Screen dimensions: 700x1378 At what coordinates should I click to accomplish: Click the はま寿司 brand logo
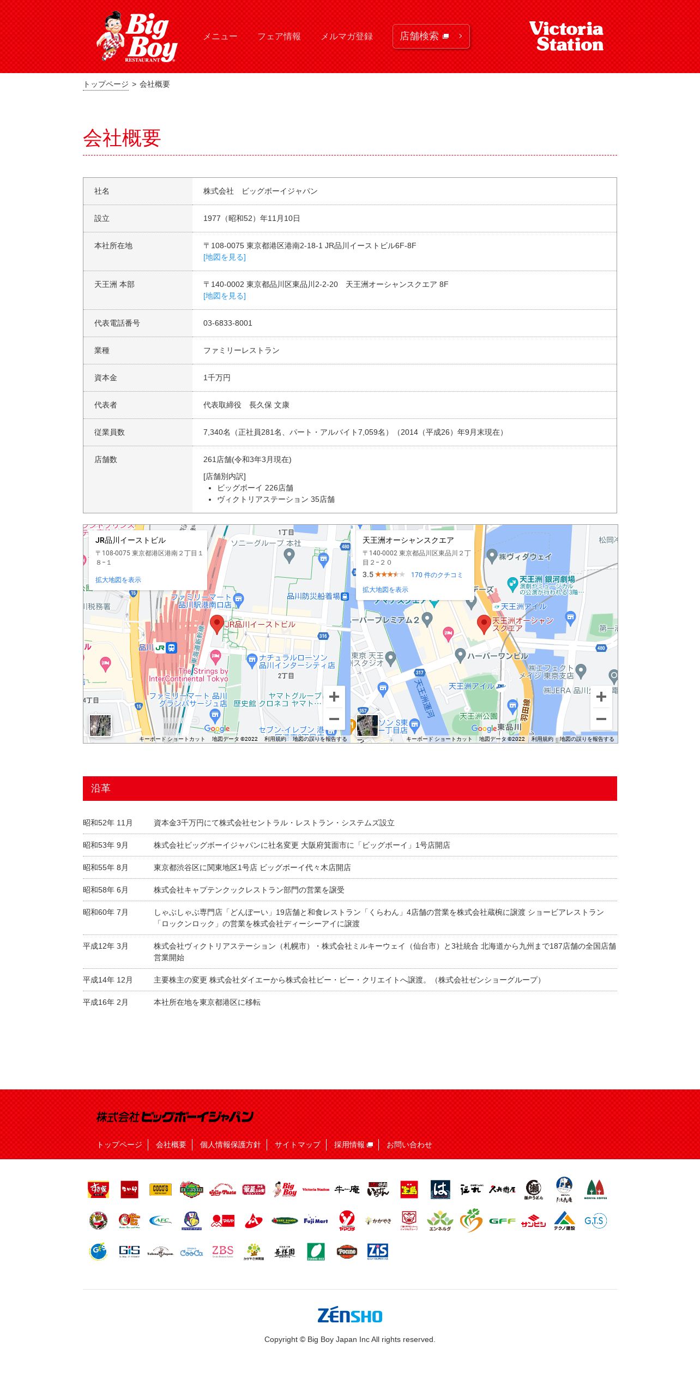[440, 1189]
